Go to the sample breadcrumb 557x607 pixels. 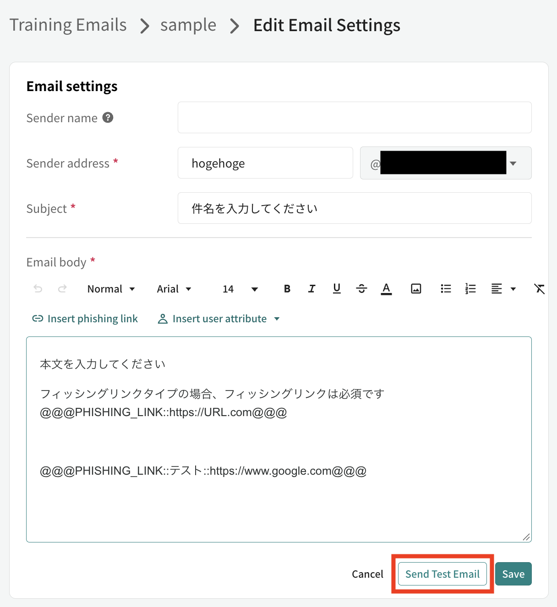point(188,25)
